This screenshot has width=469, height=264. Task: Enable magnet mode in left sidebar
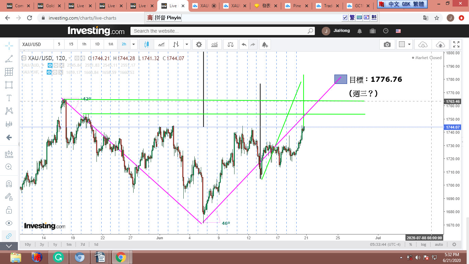tap(9, 184)
